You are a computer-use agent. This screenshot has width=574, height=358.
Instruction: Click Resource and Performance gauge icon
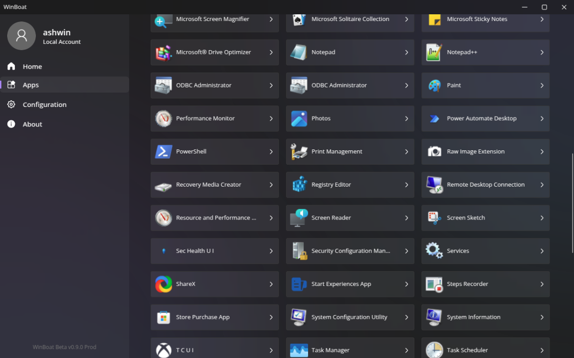pyautogui.click(x=164, y=218)
